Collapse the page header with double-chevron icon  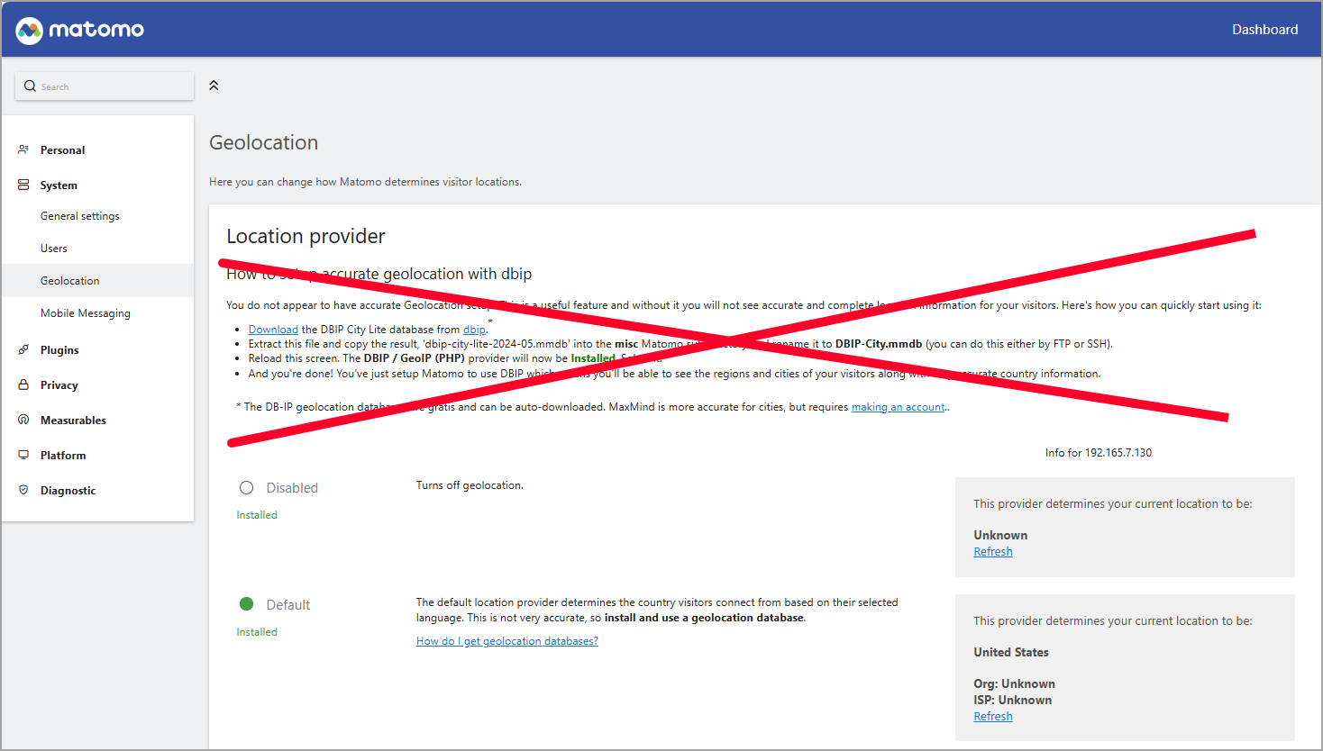[214, 86]
